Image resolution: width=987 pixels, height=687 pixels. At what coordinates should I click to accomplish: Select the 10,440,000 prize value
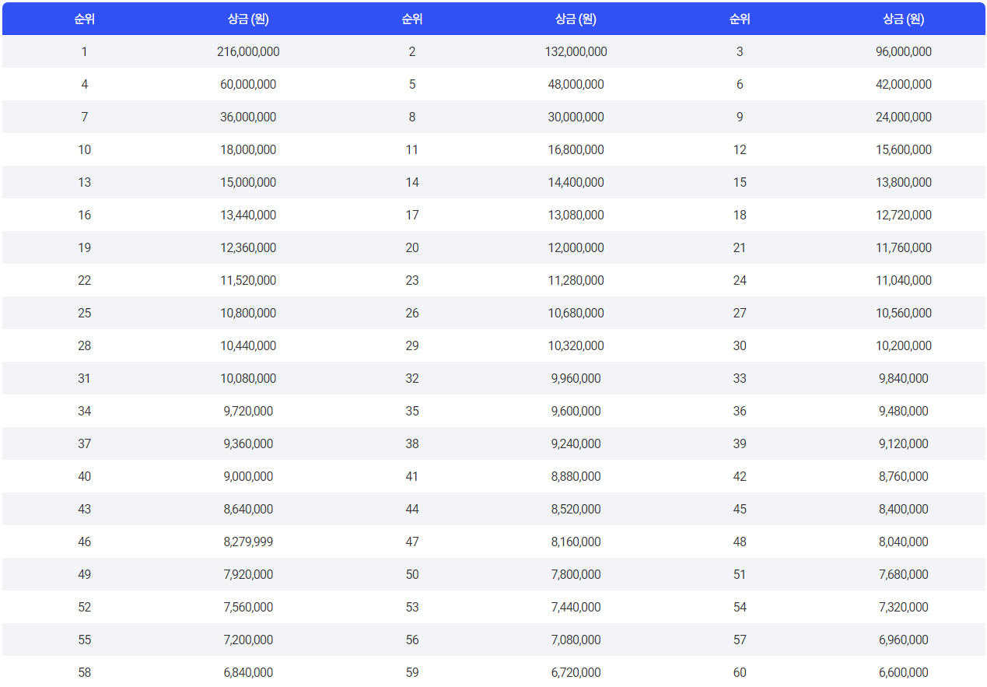coord(248,345)
